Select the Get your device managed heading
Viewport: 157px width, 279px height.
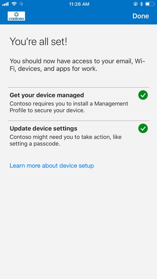pos(47,95)
